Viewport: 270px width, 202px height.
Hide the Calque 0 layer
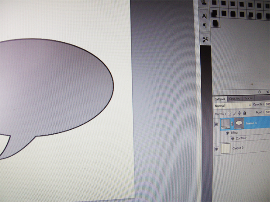coord(216,149)
